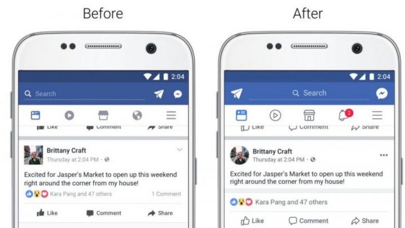Screen dimensions: 405x228
Task: Like Brittany's post in Before phone
Action: pyautogui.click(x=47, y=213)
